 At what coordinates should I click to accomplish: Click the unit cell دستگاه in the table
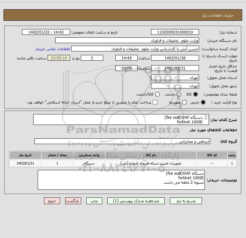tap(89, 163)
